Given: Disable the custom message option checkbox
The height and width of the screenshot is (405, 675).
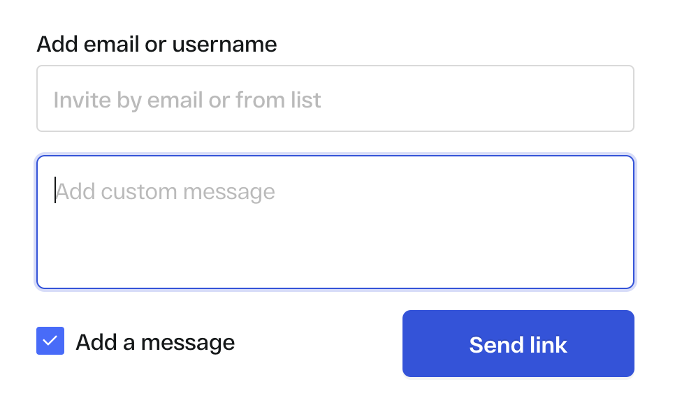Looking at the screenshot, I should (x=50, y=341).
